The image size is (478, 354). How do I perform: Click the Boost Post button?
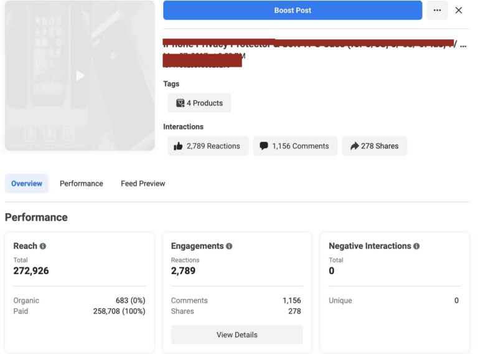pos(293,11)
